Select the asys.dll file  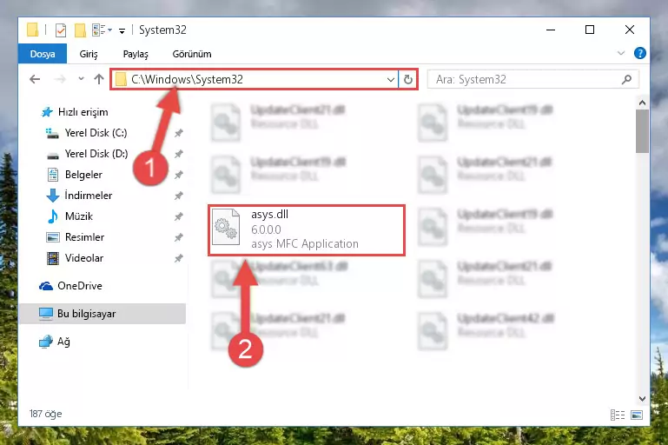click(307, 230)
